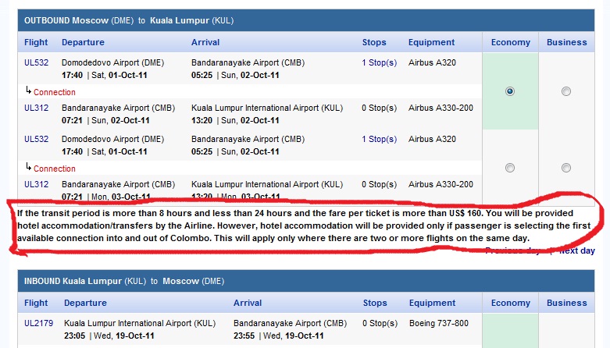The width and height of the screenshot is (610, 348).
Task: Click the outbound Economy column header
Action: coord(510,42)
